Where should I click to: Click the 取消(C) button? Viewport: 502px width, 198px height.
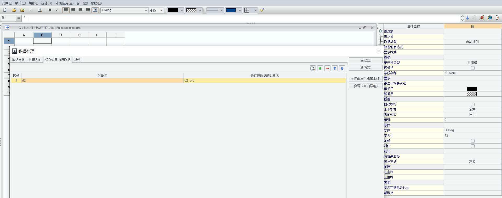366,67
